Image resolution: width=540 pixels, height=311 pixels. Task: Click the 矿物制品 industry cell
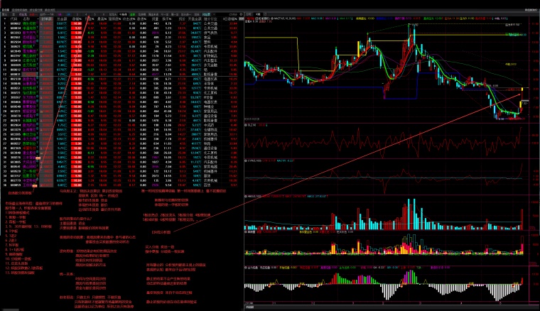[210, 55]
